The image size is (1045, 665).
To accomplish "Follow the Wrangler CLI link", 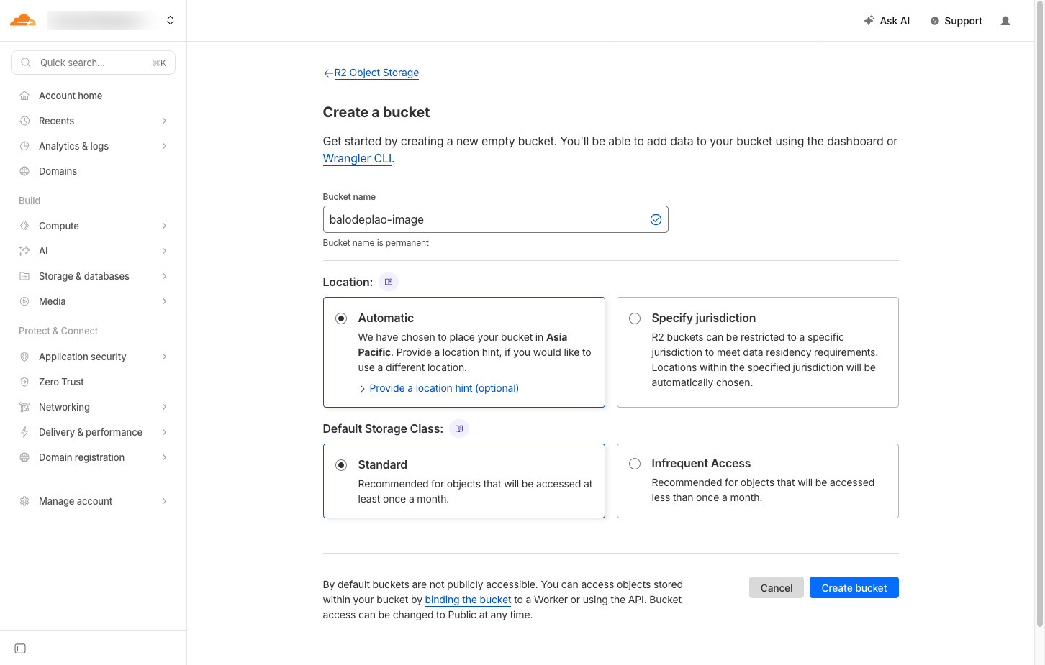I will click(x=357, y=158).
